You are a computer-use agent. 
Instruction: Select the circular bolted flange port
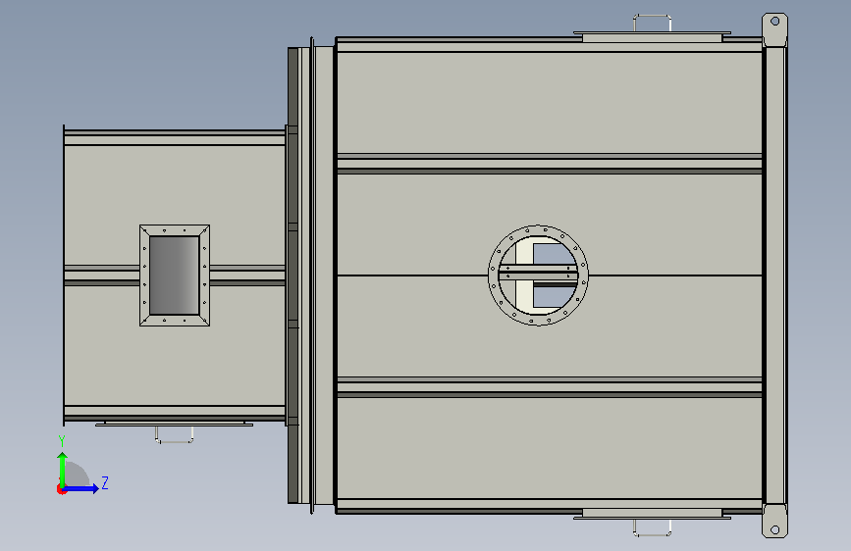(x=539, y=275)
